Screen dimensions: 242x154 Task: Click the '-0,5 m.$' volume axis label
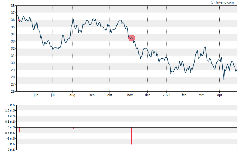[10, 133]
